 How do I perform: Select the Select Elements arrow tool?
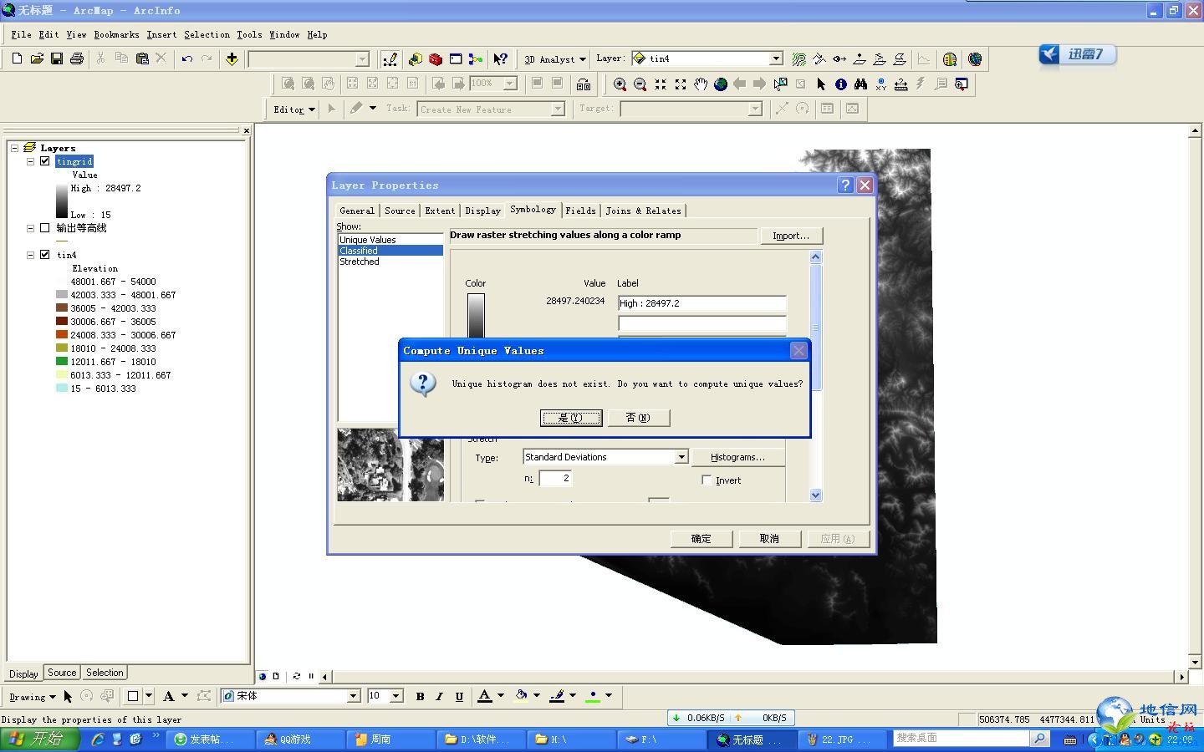pos(820,84)
